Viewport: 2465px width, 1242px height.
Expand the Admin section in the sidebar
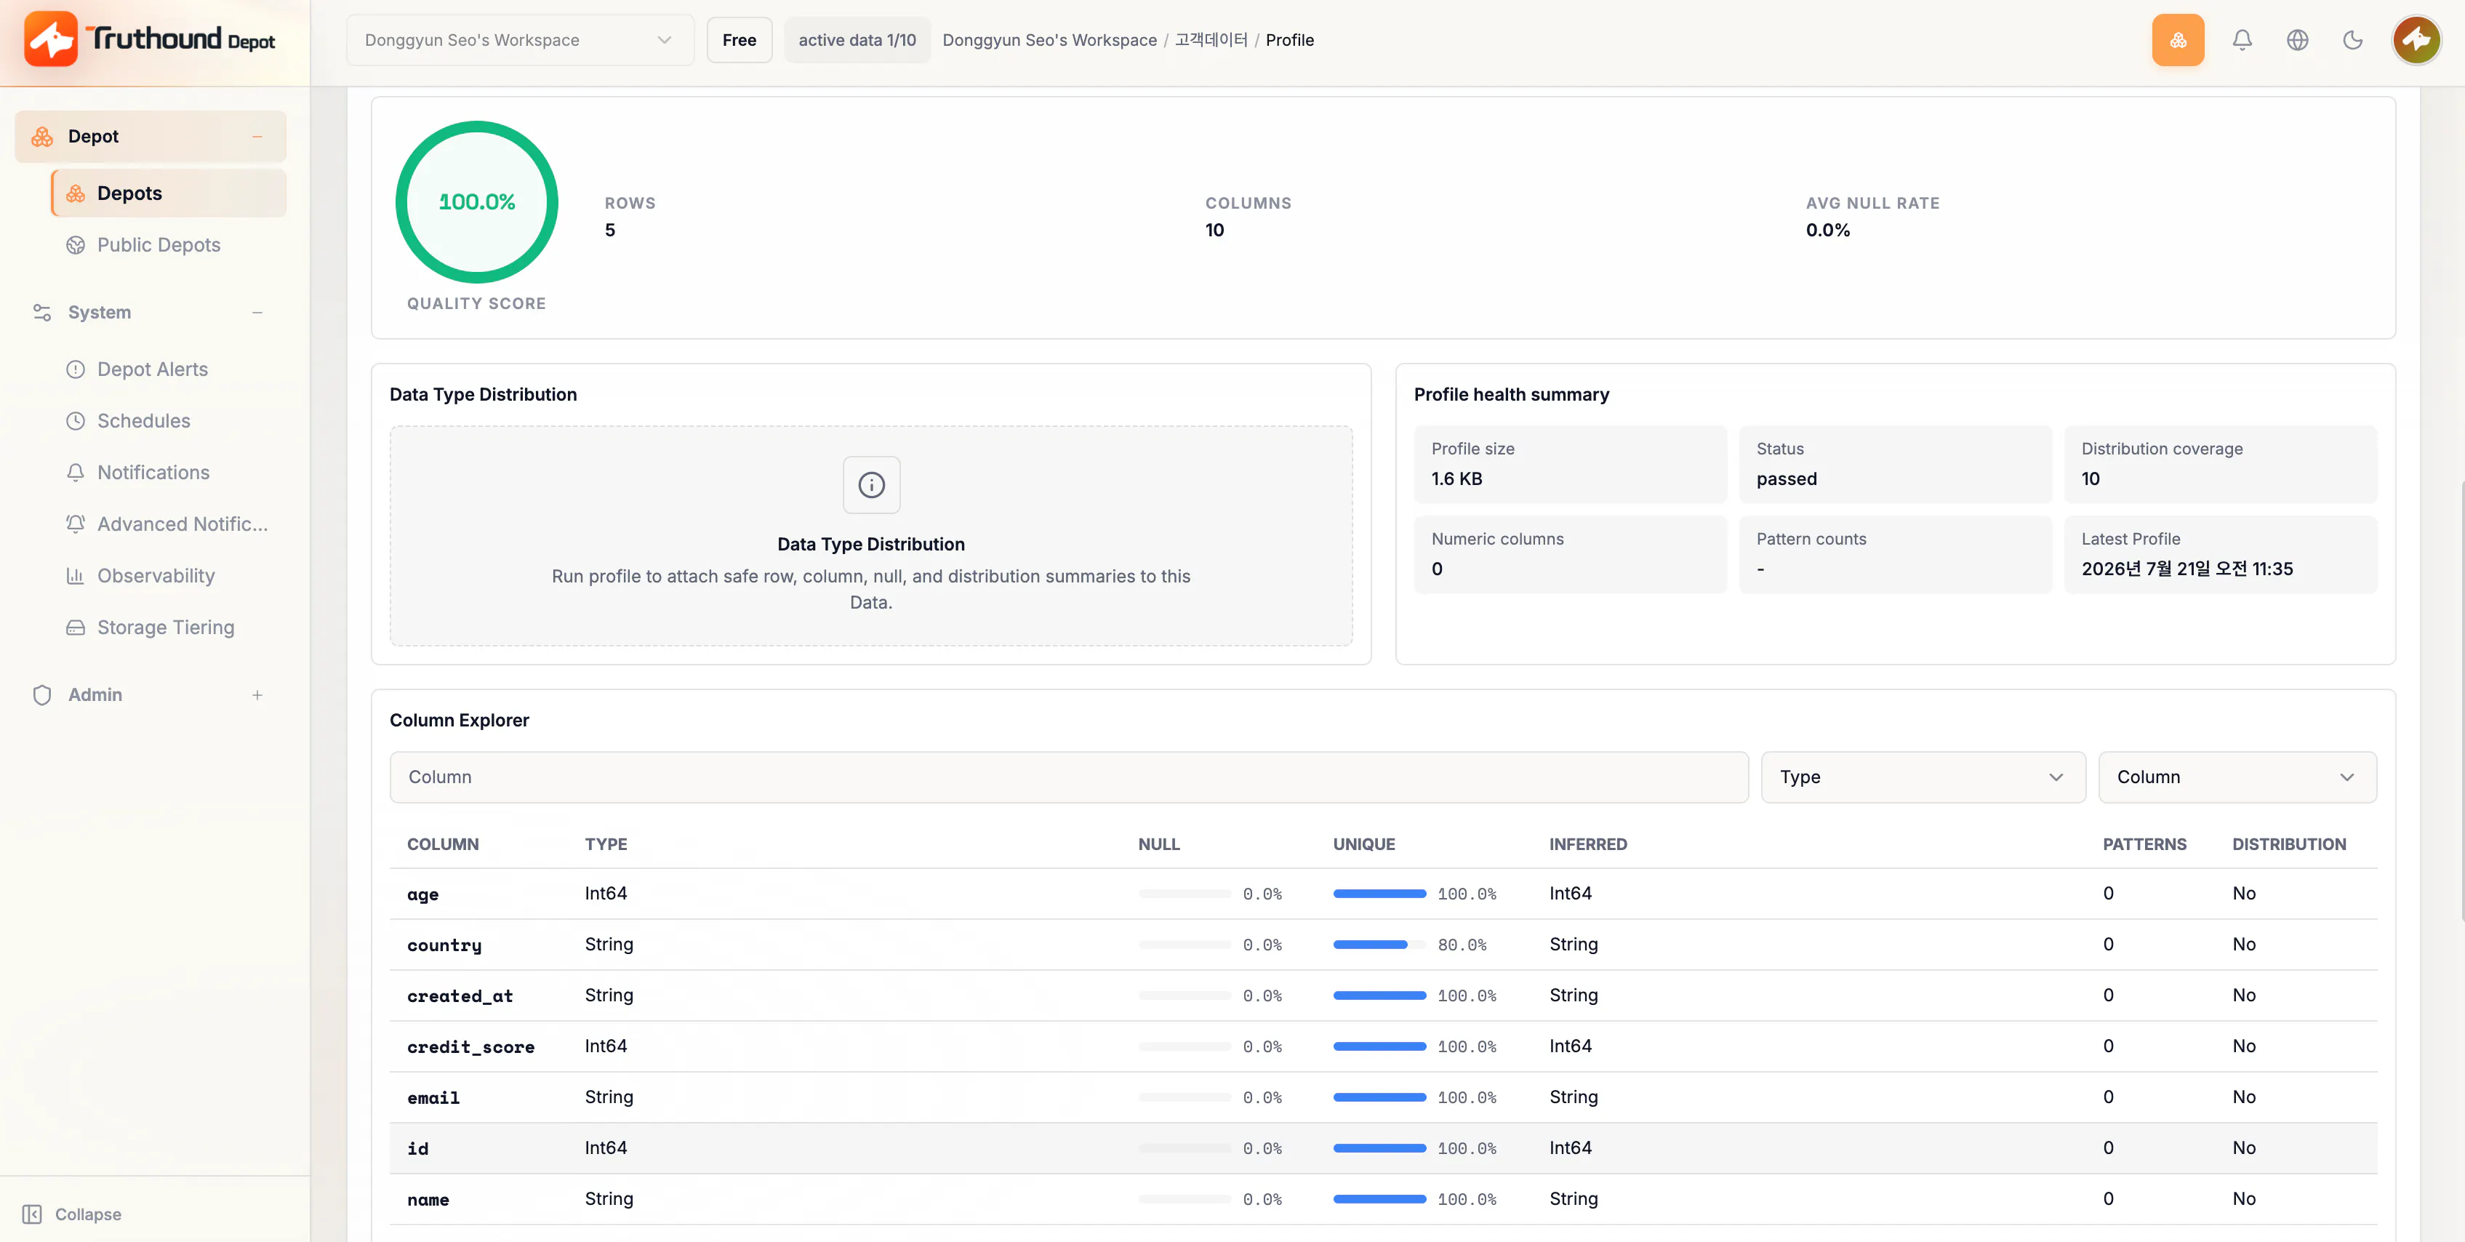coord(257,696)
